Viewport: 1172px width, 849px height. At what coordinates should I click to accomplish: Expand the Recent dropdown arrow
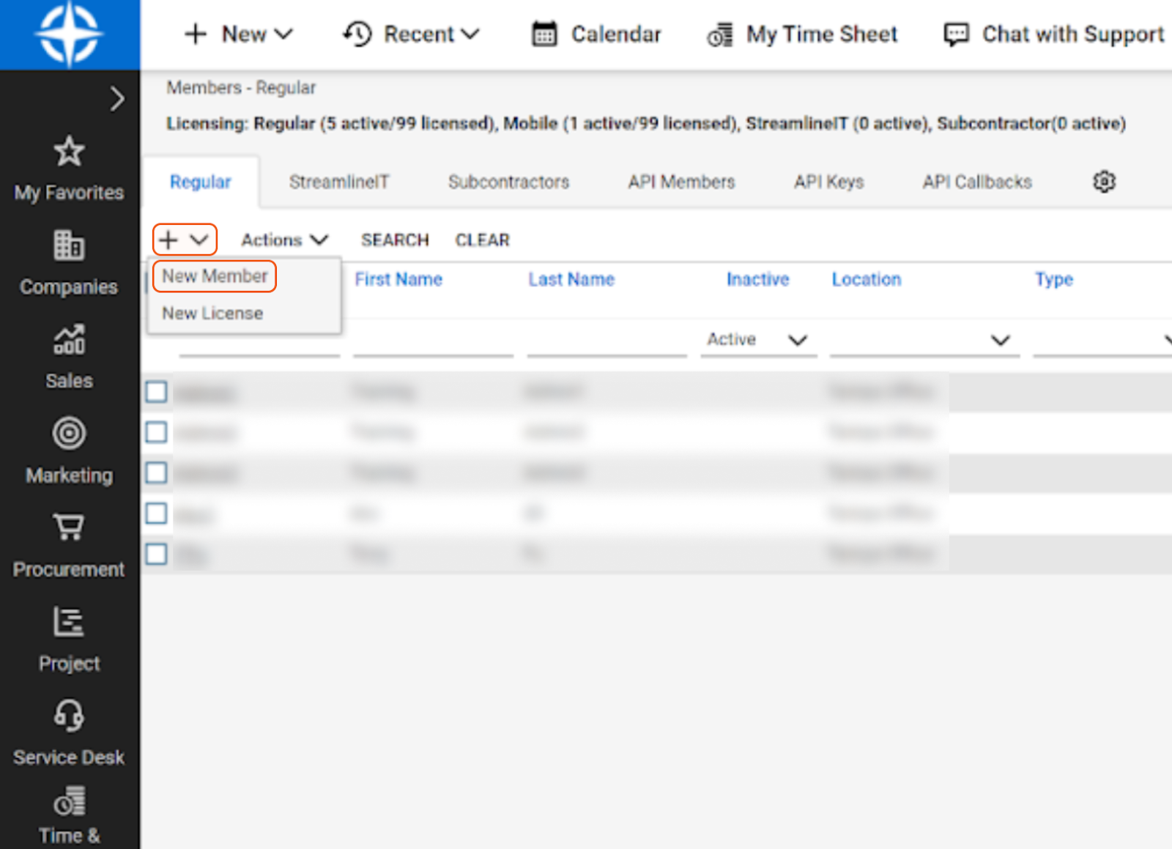(x=470, y=34)
